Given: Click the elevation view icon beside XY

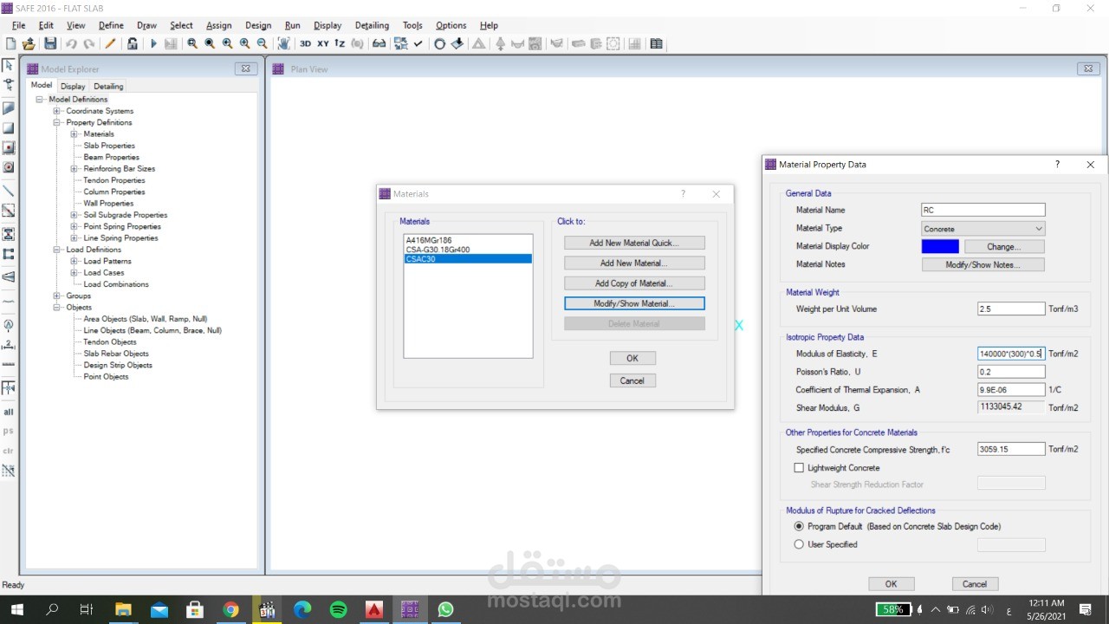Looking at the screenshot, I should pos(340,43).
